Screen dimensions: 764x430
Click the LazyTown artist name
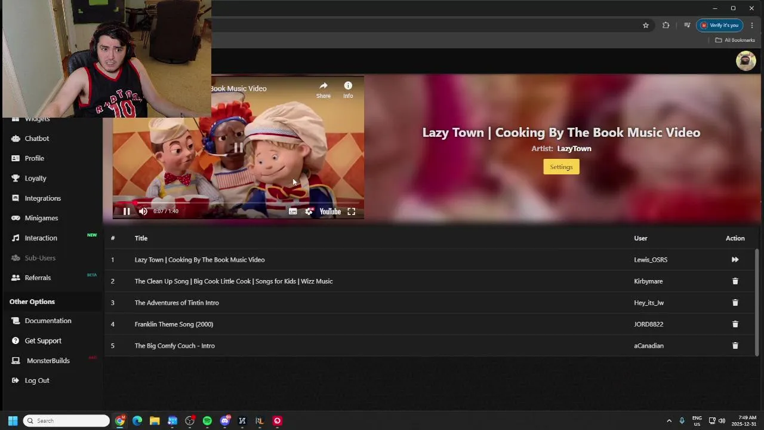point(574,149)
